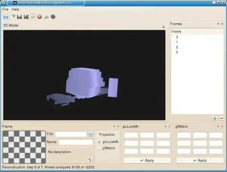Click the 'No description.' text area
This screenshot has width=227, height=172.
tap(70, 155)
